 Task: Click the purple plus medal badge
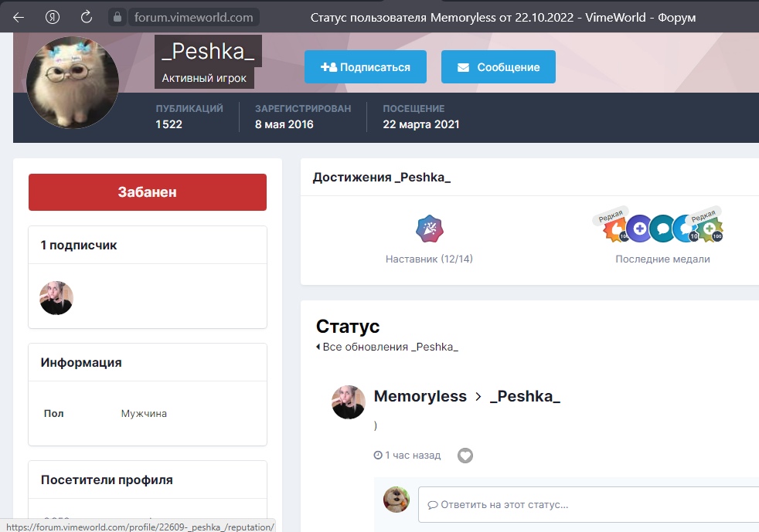pos(638,229)
